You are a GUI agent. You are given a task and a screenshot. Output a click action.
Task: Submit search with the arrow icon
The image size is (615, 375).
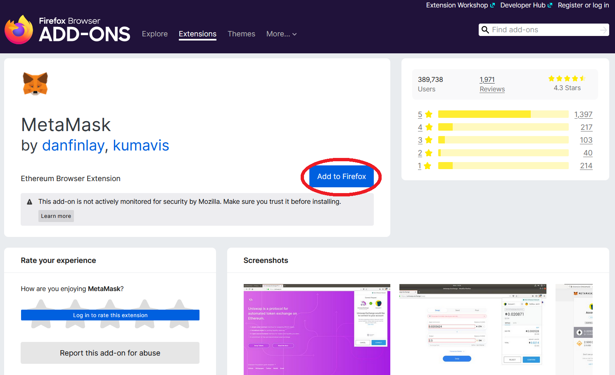pos(603,30)
